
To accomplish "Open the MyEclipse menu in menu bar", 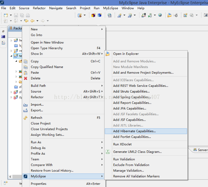I will 111,8.
